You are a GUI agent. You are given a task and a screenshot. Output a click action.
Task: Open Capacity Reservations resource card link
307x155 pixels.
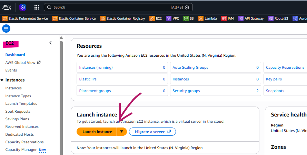pos(285,67)
